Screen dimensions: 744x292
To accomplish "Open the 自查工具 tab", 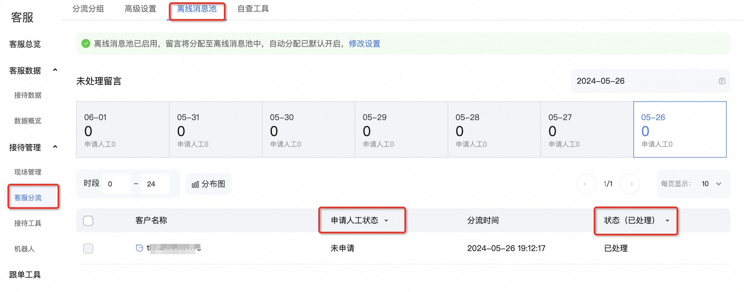I will [253, 9].
